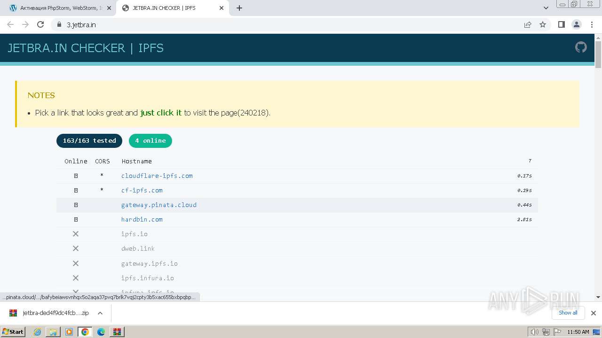Viewport: 602px width, 338px height.
Task: Open Microsoft Edge from the taskbar
Action: tap(101, 332)
